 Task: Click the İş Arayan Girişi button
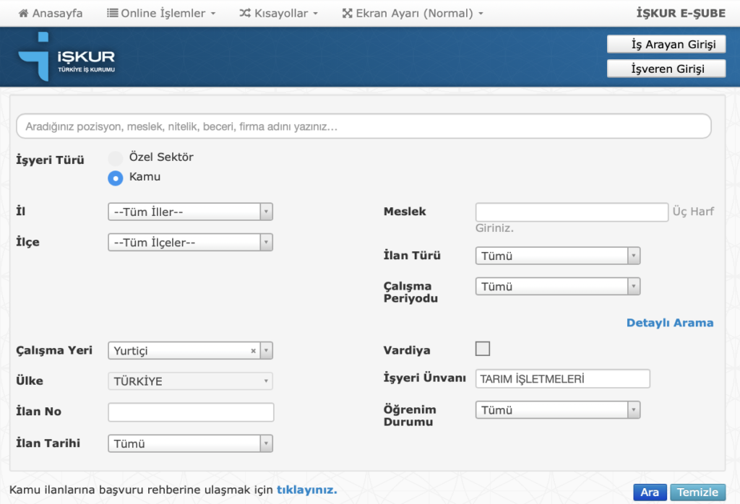[x=666, y=45]
